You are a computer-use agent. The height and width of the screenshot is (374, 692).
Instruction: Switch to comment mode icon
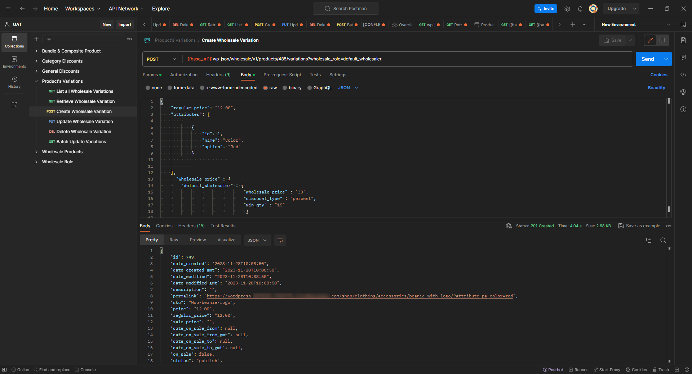point(662,40)
